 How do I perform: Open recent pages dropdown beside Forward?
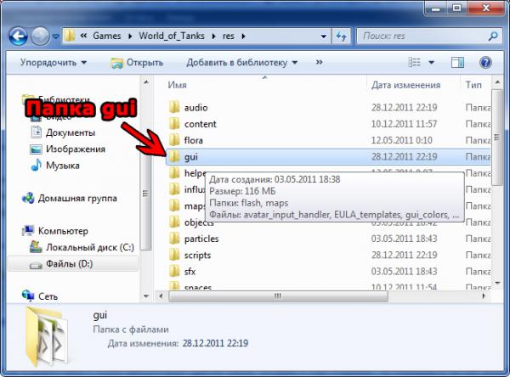point(55,37)
